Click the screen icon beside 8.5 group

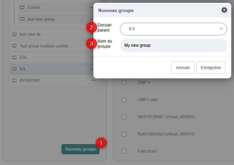pos(14,69)
